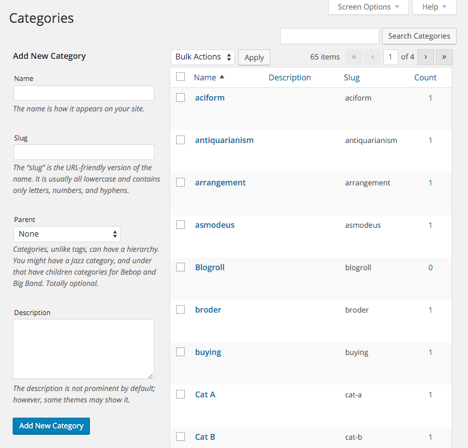This screenshot has height=448, width=468.
Task: Sort table by Count column
Action: (x=425, y=77)
